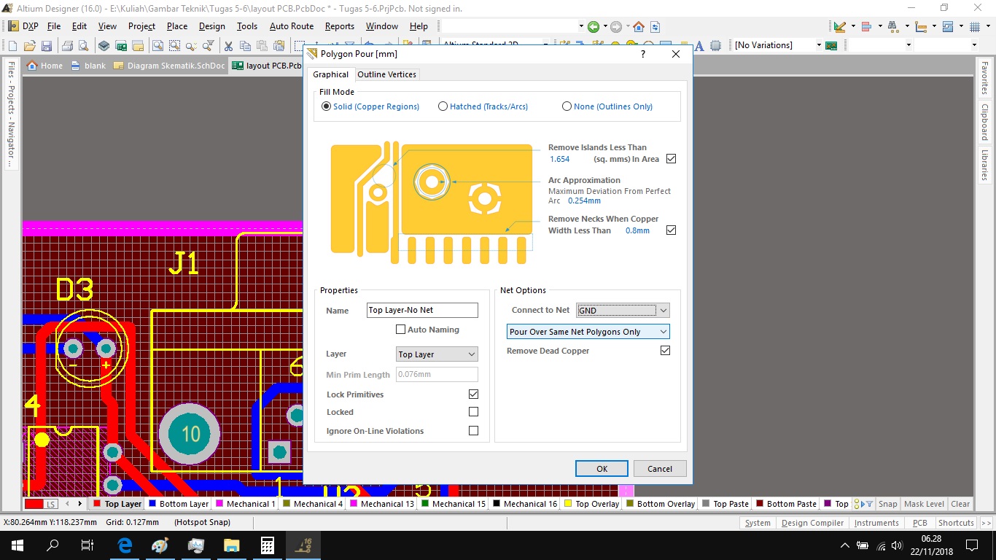
Task: Cancel the Polygon Pour dialog
Action: [660, 469]
